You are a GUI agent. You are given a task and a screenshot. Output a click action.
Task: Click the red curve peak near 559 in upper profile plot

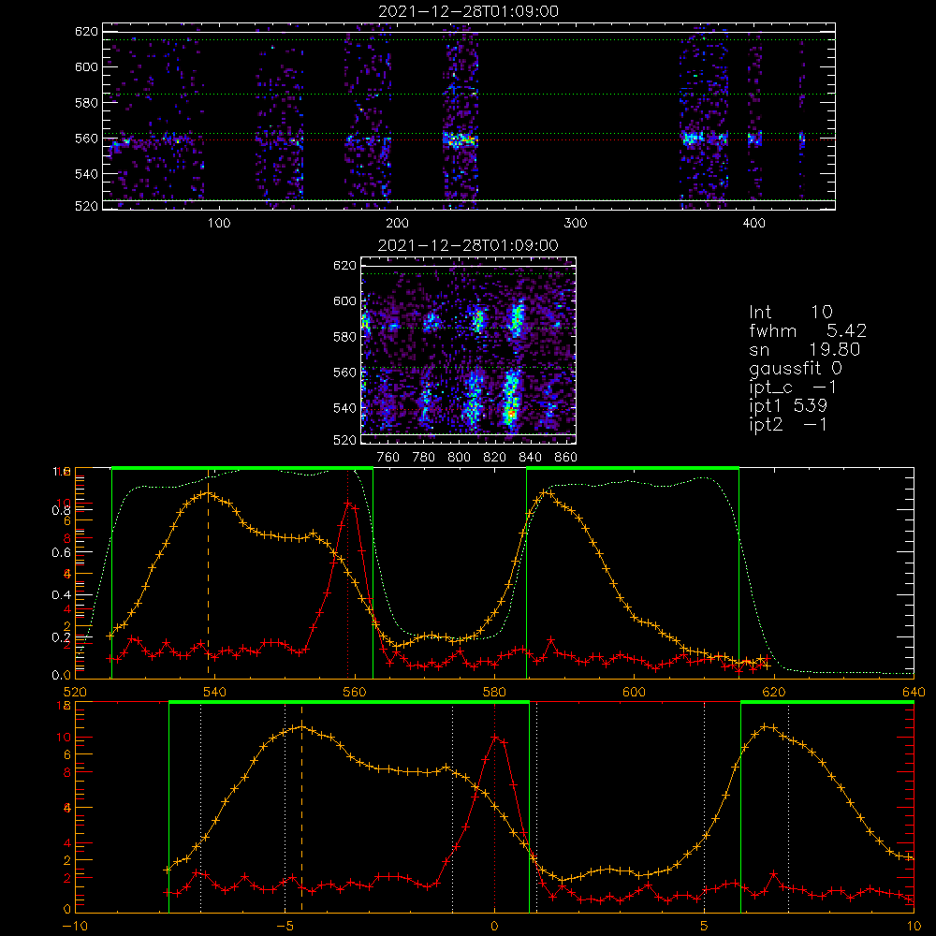[348, 504]
